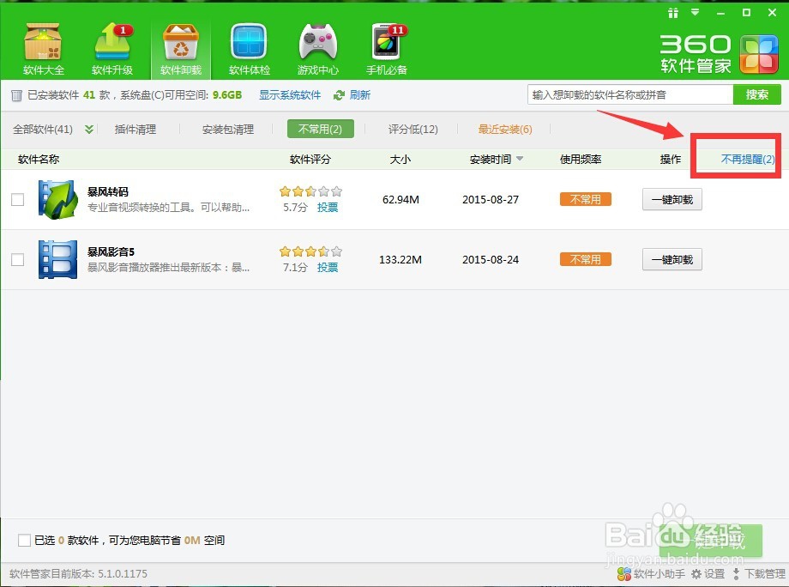Viewport: 789px width, 587px height.
Task: Click the 360软件管家 logo
Action: click(719, 54)
